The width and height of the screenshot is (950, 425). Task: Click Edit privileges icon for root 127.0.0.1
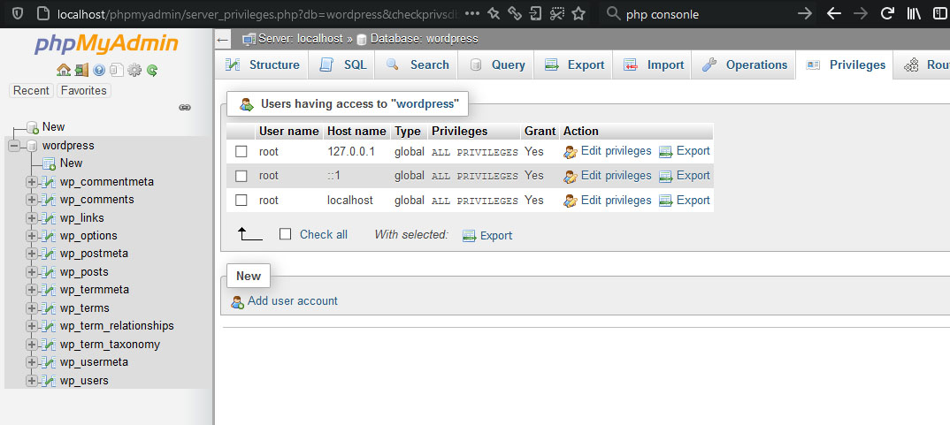(571, 151)
